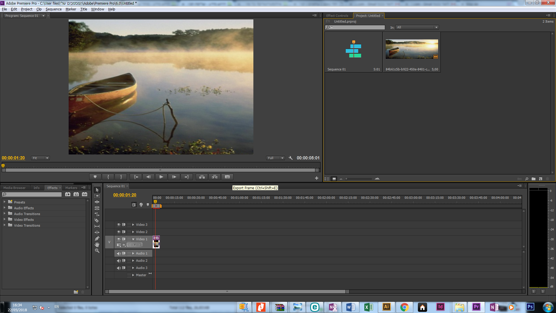This screenshot has height=313, width=556.
Task: Hide Video 3 track with eye icon
Action: [118, 225]
